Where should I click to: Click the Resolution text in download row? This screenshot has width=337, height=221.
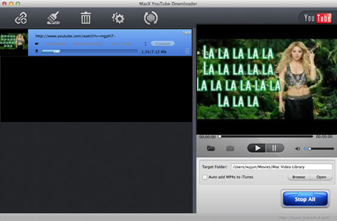click(88, 44)
